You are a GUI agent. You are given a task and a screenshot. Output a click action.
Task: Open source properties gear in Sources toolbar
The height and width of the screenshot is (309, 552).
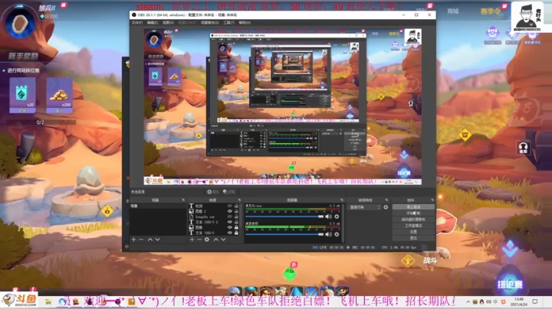[207, 239]
